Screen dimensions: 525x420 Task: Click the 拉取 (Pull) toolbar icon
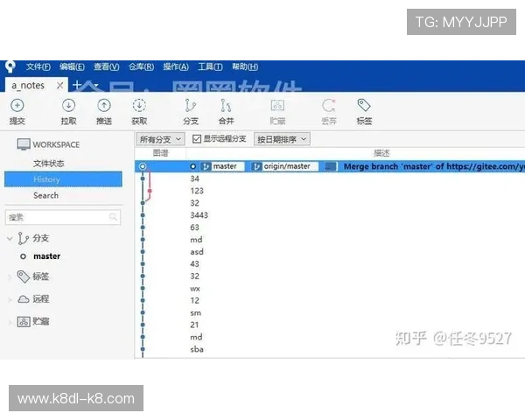68,106
